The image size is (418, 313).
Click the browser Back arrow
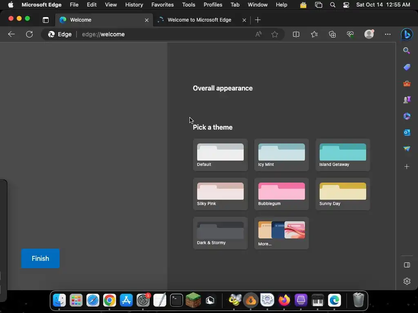[x=11, y=34]
